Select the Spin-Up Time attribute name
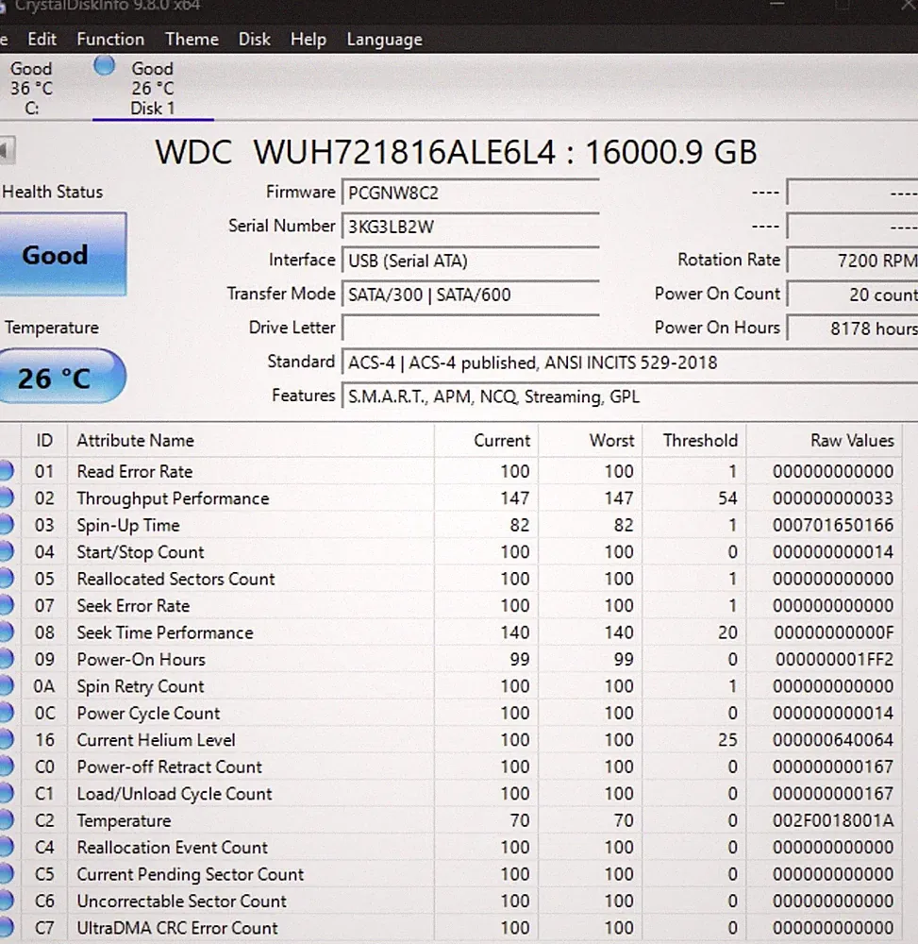918x944 pixels. coord(128,525)
